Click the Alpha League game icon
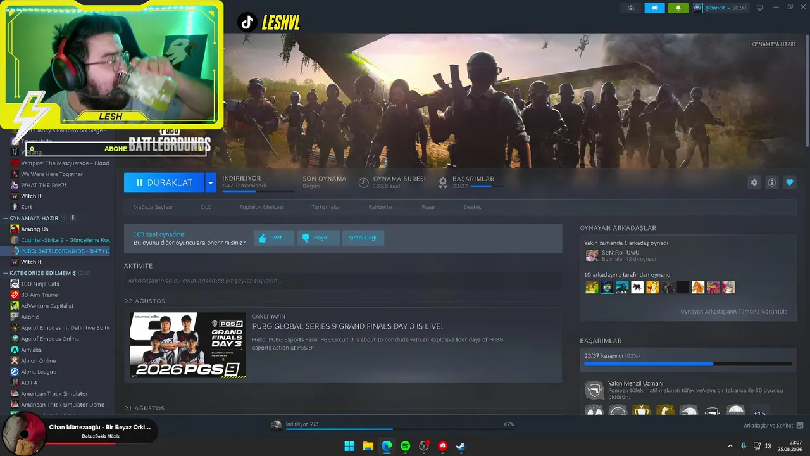 tap(15, 372)
